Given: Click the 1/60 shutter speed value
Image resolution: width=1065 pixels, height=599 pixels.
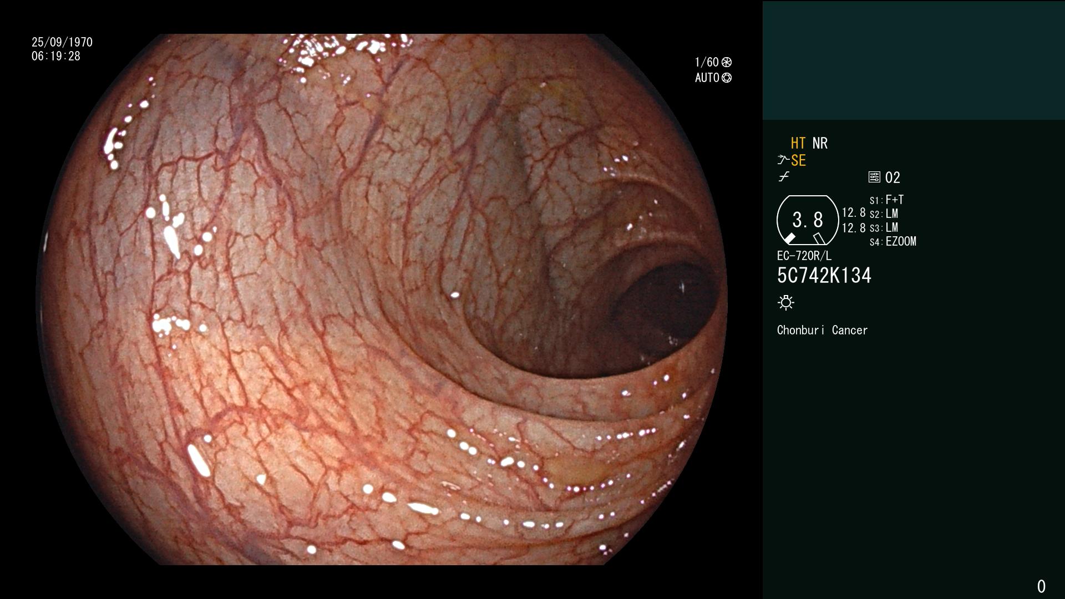Looking at the screenshot, I should coord(707,62).
